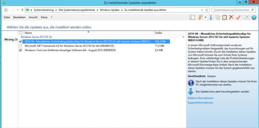Focus the Systemsteuerung durchsuchen search field
The image size is (259, 128).
pyautogui.click(x=234, y=10)
